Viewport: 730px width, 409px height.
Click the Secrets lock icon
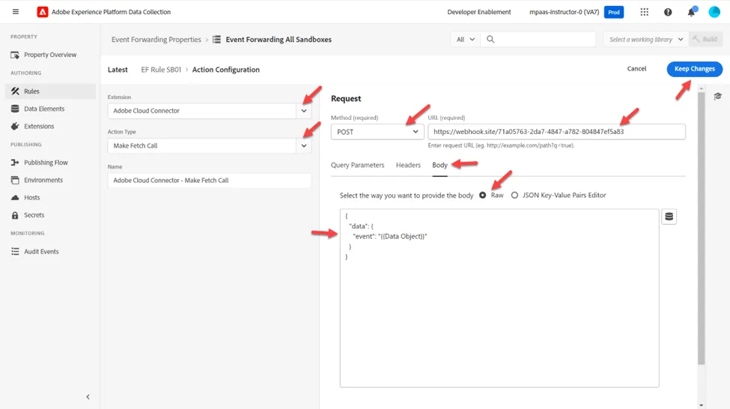[15, 215]
